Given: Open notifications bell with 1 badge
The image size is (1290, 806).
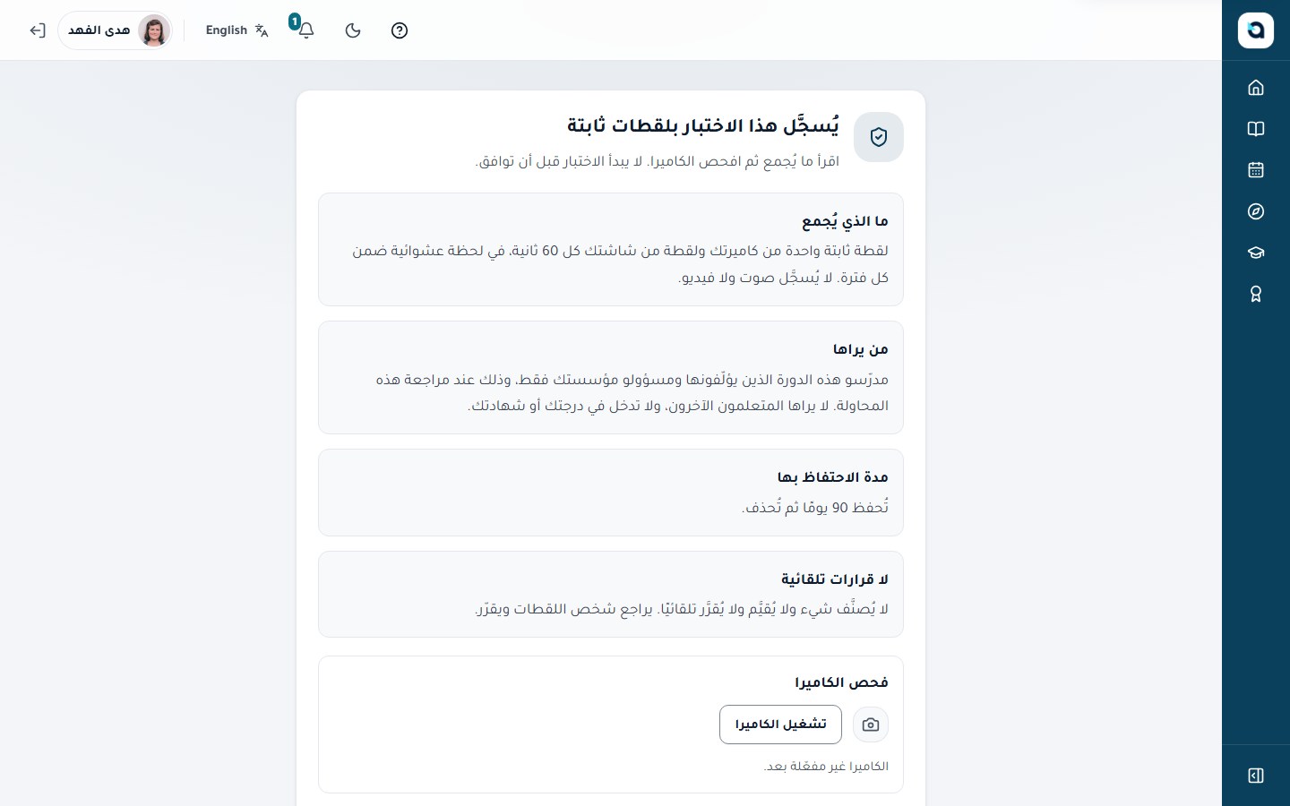Looking at the screenshot, I should coord(305,30).
